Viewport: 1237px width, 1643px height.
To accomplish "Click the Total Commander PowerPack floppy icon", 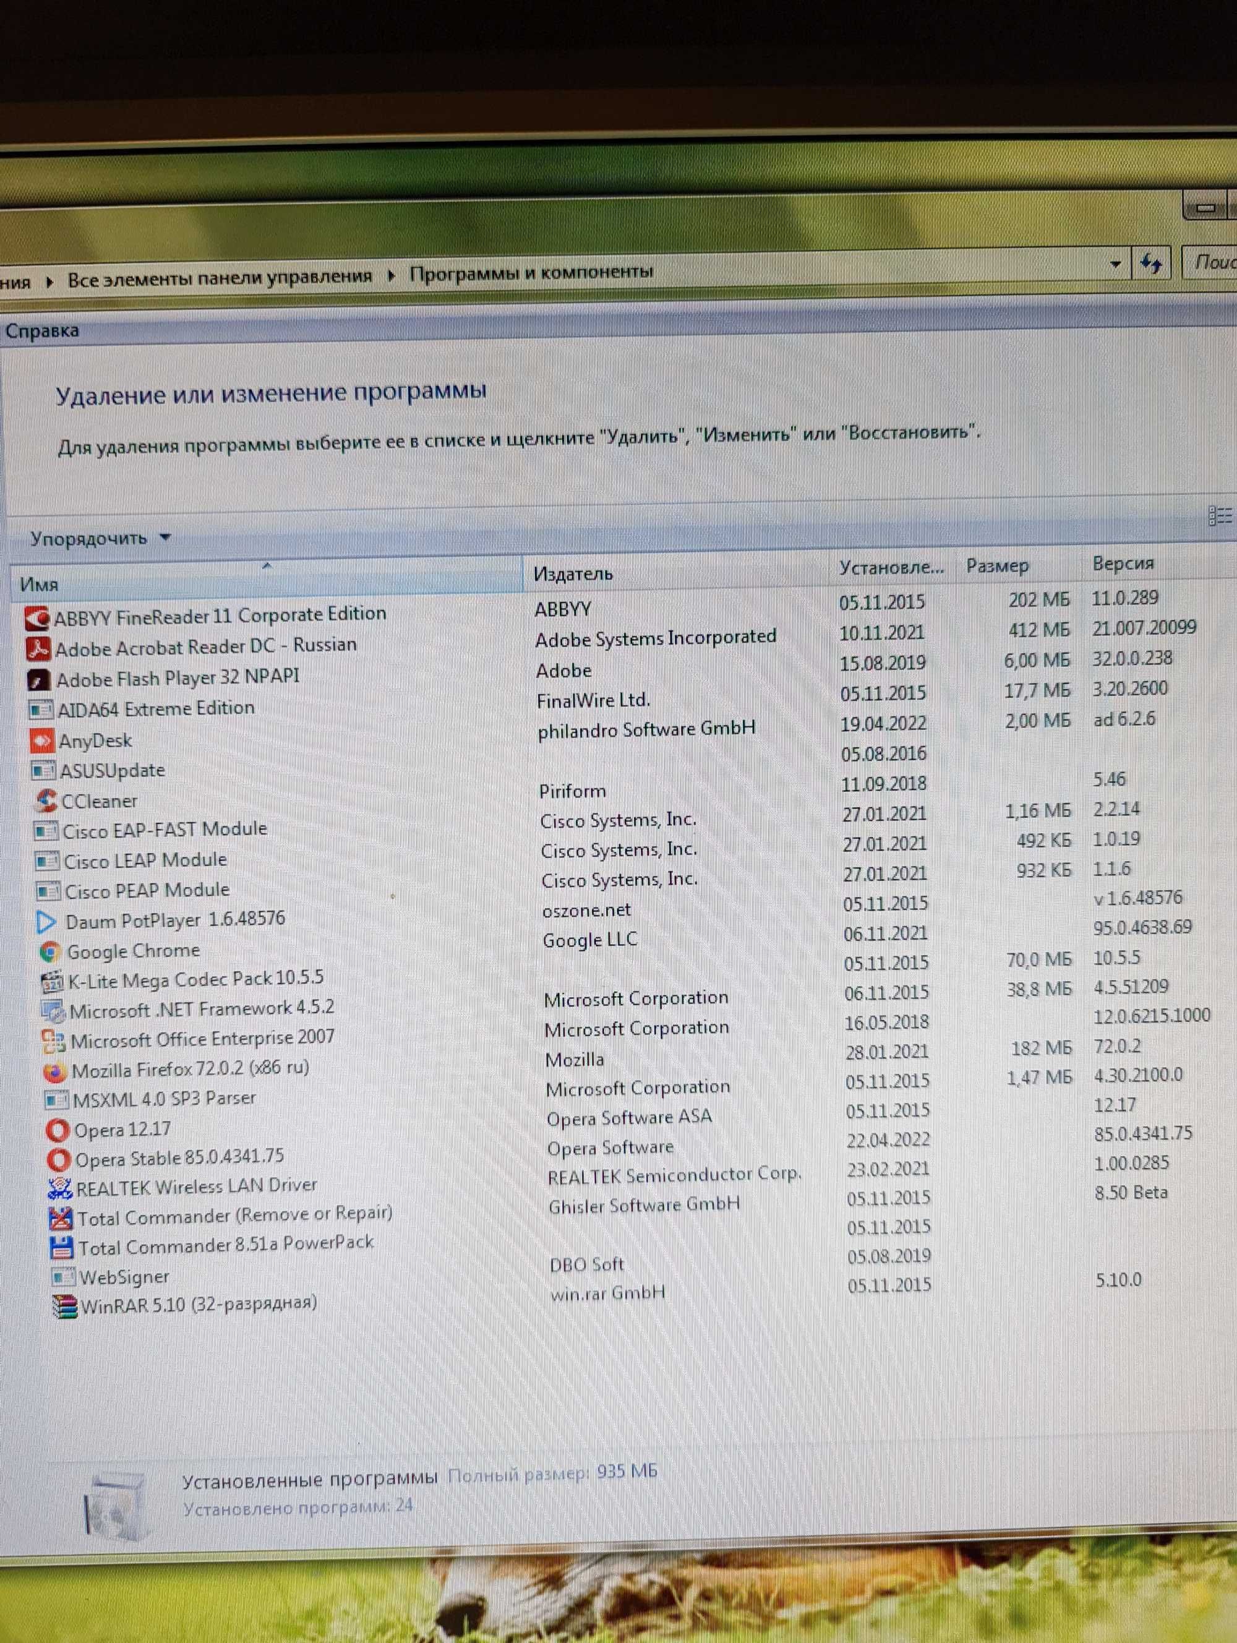I will [x=62, y=1247].
